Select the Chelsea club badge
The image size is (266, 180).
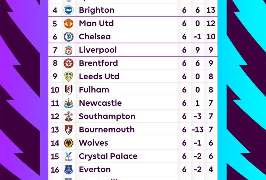[68, 37]
